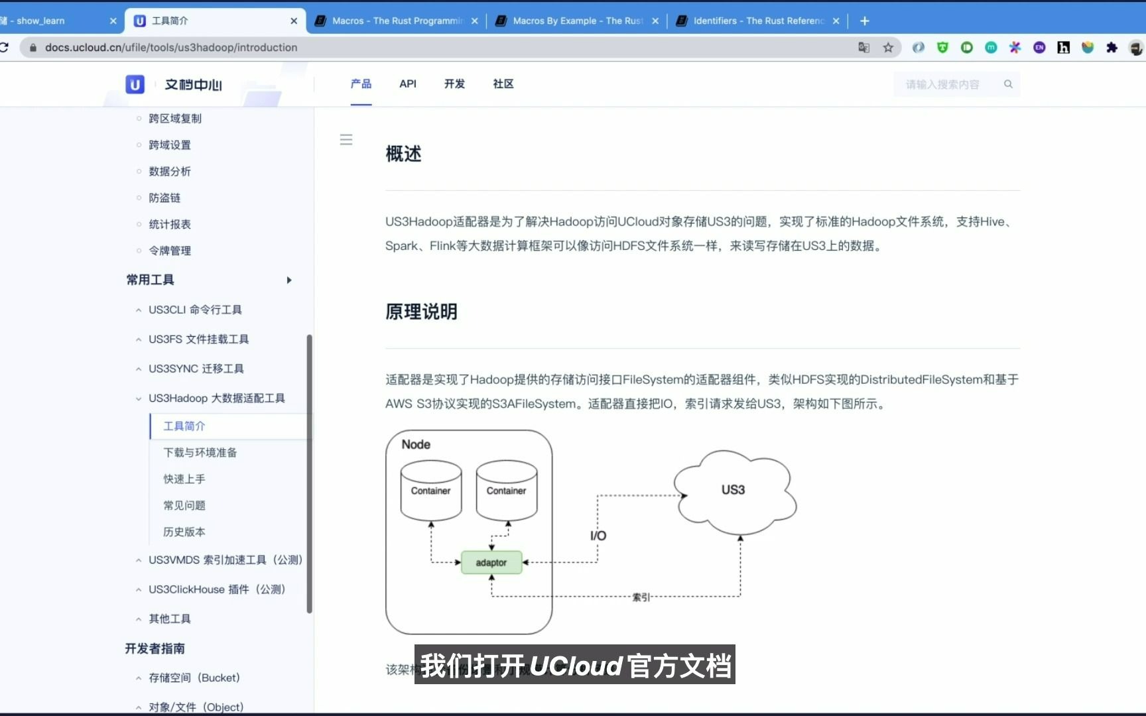The image size is (1146, 716).
Task: Open 常见问题 page
Action: [184, 506]
